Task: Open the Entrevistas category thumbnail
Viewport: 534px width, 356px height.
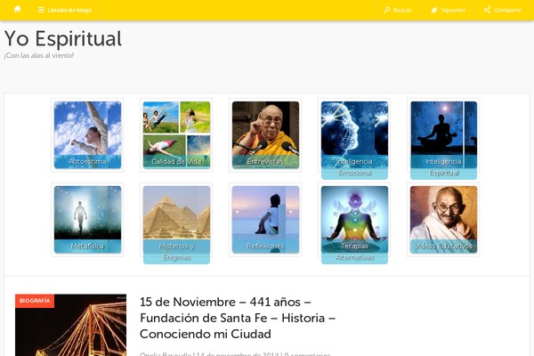Action: click(x=265, y=135)
